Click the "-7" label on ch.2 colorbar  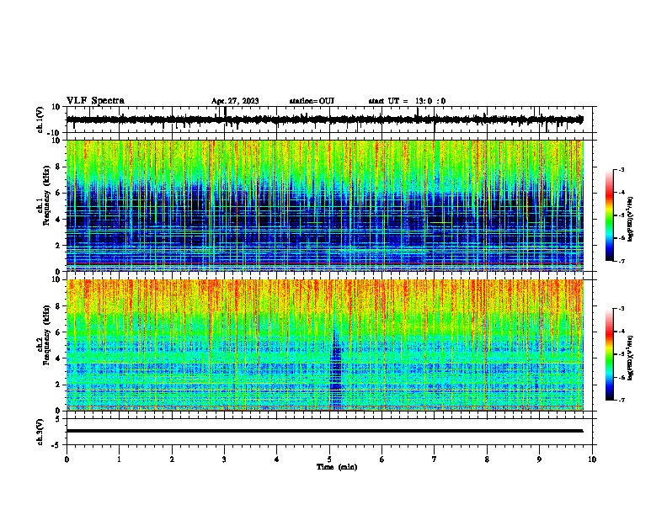622,400
